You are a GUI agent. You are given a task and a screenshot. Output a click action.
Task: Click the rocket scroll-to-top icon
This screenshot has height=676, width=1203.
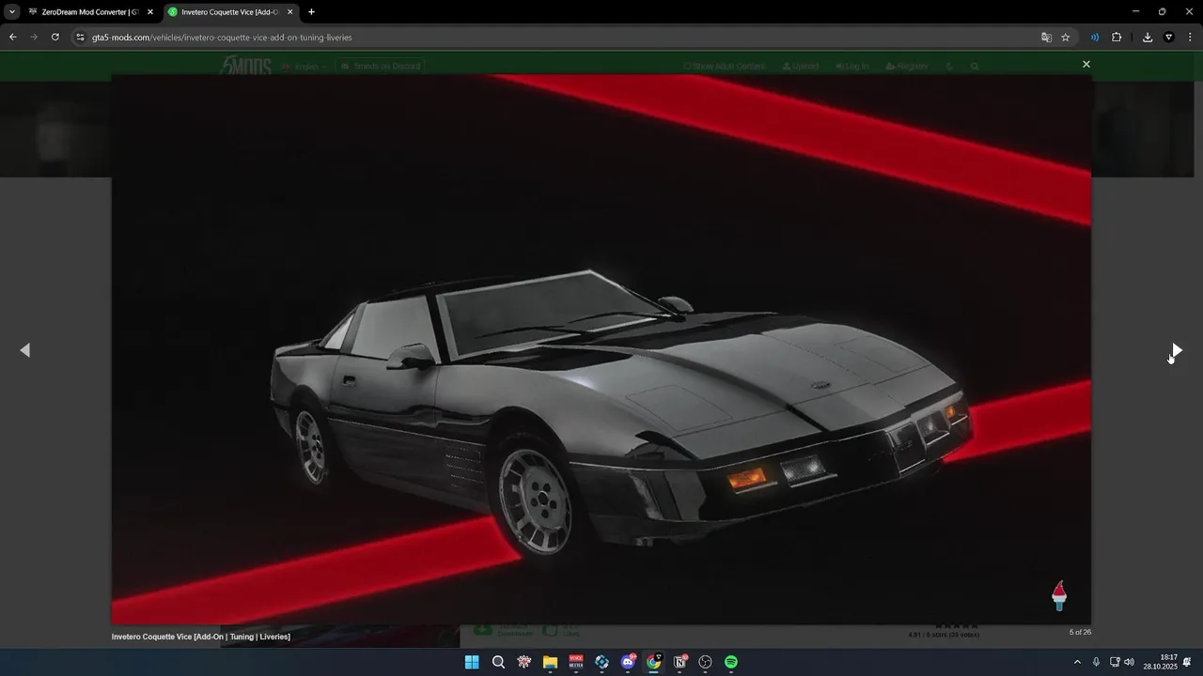pos(1059,595)
